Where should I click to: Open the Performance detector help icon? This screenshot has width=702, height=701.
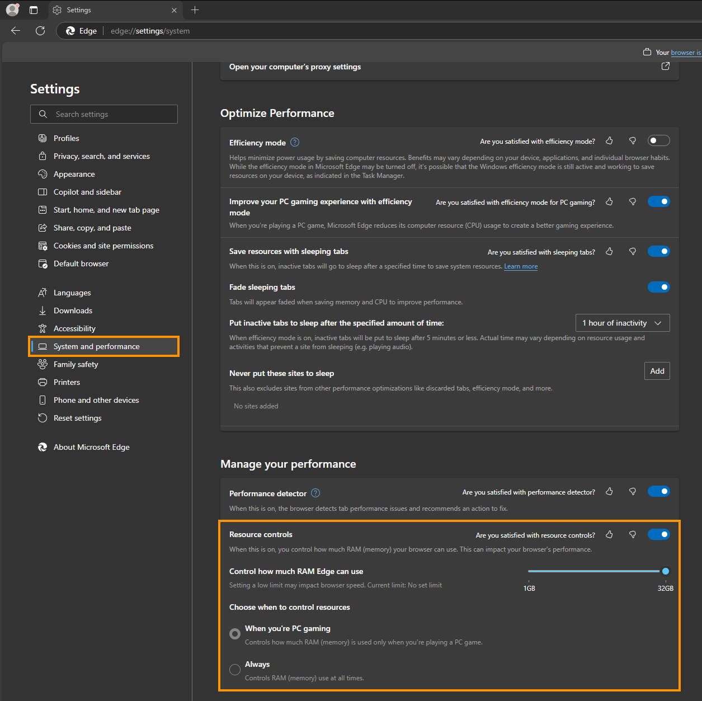point(315,493)
